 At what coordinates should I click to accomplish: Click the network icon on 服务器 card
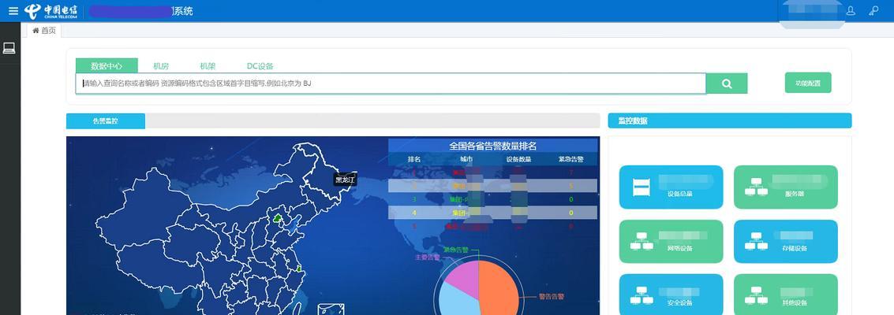pyautogui.click(x=756, y=187)
